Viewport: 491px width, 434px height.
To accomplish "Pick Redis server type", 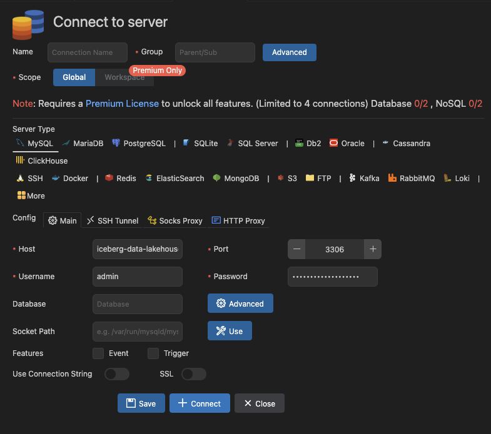I will (x=121, y=179).
